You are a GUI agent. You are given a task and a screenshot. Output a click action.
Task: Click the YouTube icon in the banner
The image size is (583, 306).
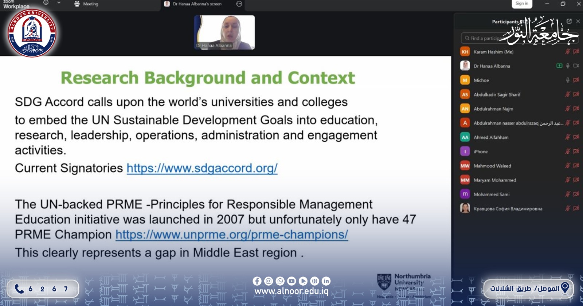tap(291, 281)
